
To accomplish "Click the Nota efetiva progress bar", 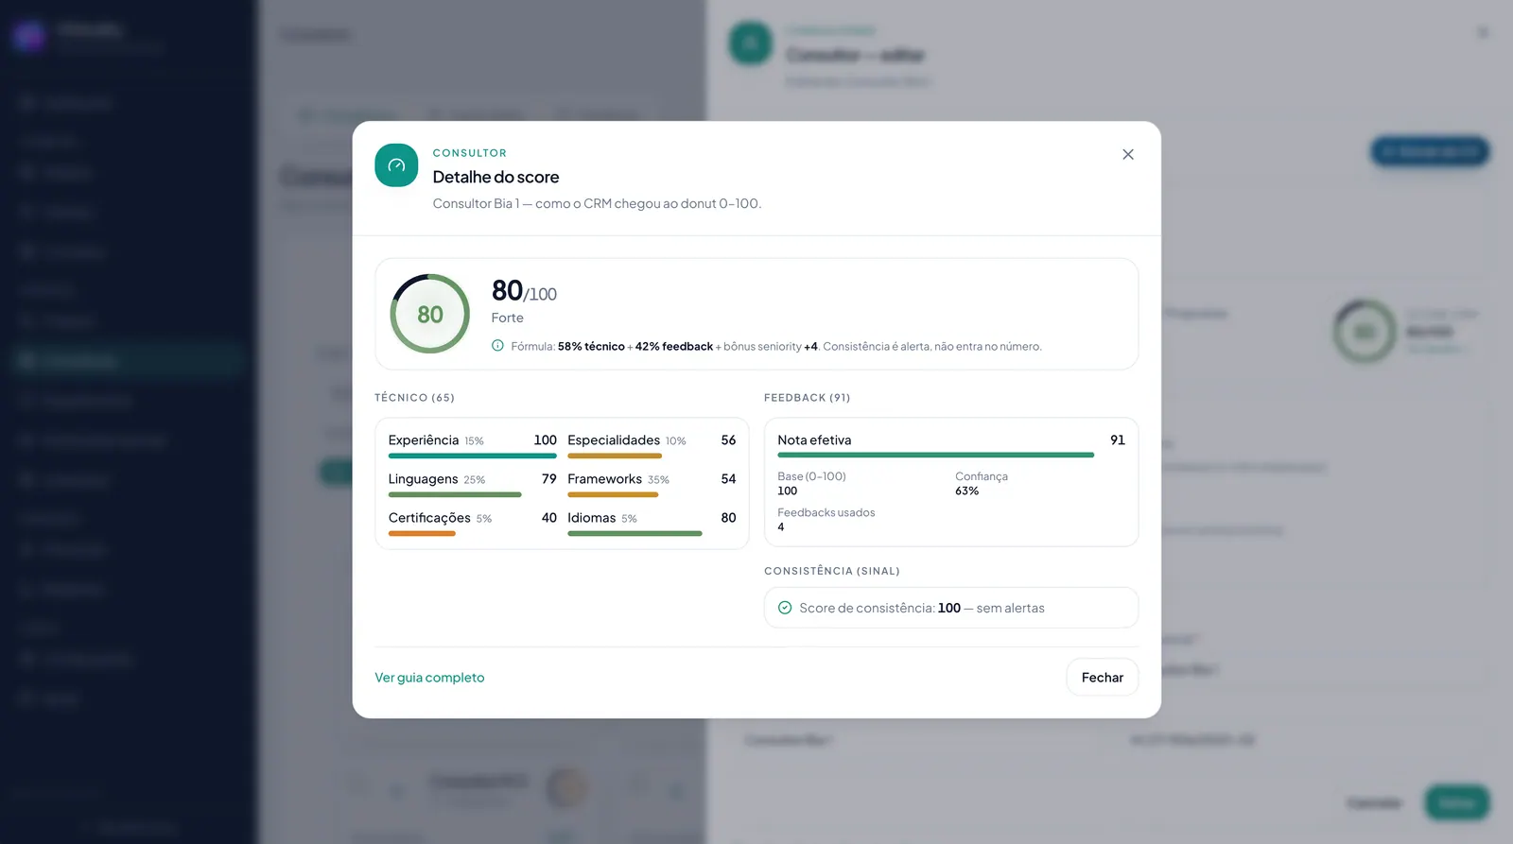I will pos(936,456).
